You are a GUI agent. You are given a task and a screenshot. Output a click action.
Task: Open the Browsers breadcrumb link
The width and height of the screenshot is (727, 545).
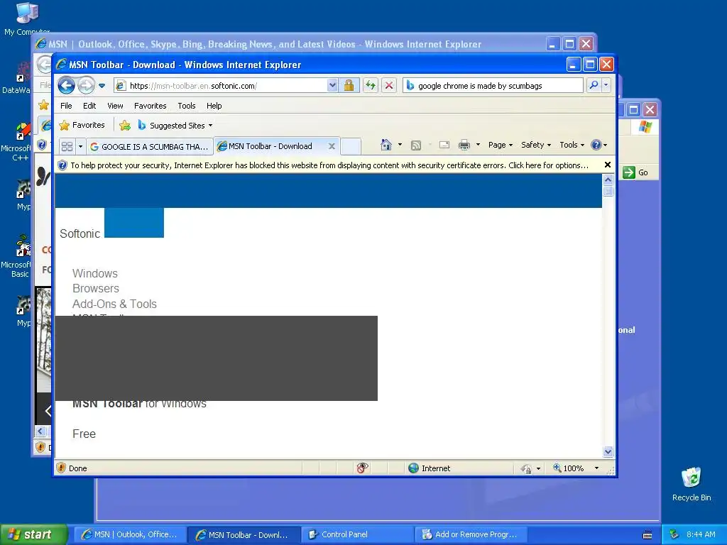(96, 288)
